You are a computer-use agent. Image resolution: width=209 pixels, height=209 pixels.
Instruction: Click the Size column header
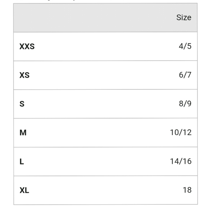(x=184, y=17)
